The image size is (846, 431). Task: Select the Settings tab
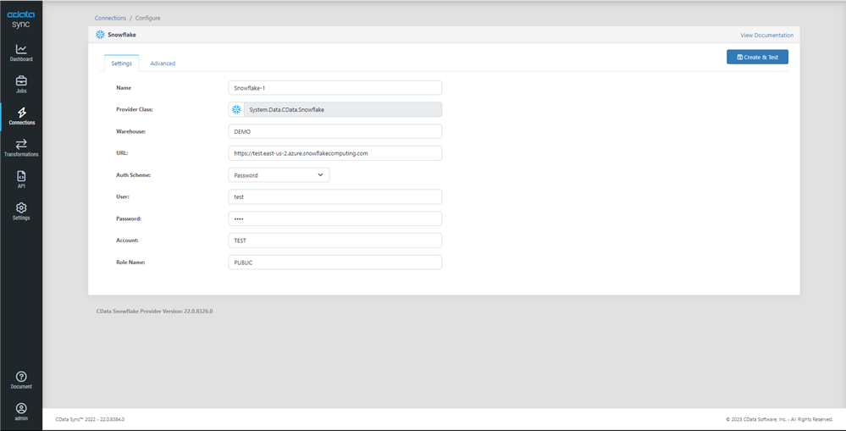[121, 64]
